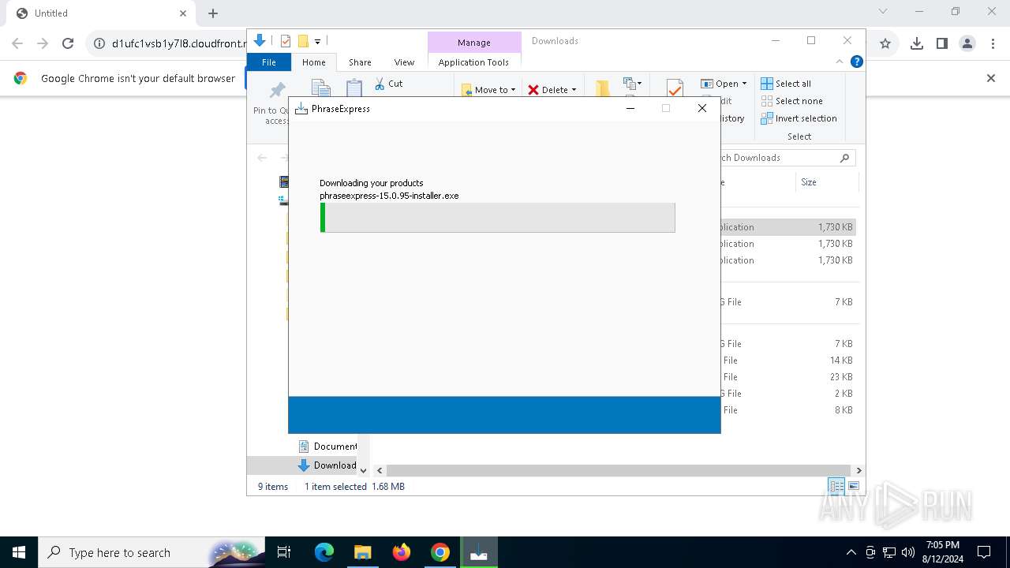Click the Explorer back navigation arrow
The width and height of the screenshot is (1010, 568).
click(262, 158)
